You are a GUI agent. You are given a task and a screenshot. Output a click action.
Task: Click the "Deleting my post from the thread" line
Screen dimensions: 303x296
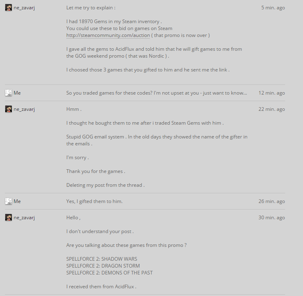click(105, 185)
